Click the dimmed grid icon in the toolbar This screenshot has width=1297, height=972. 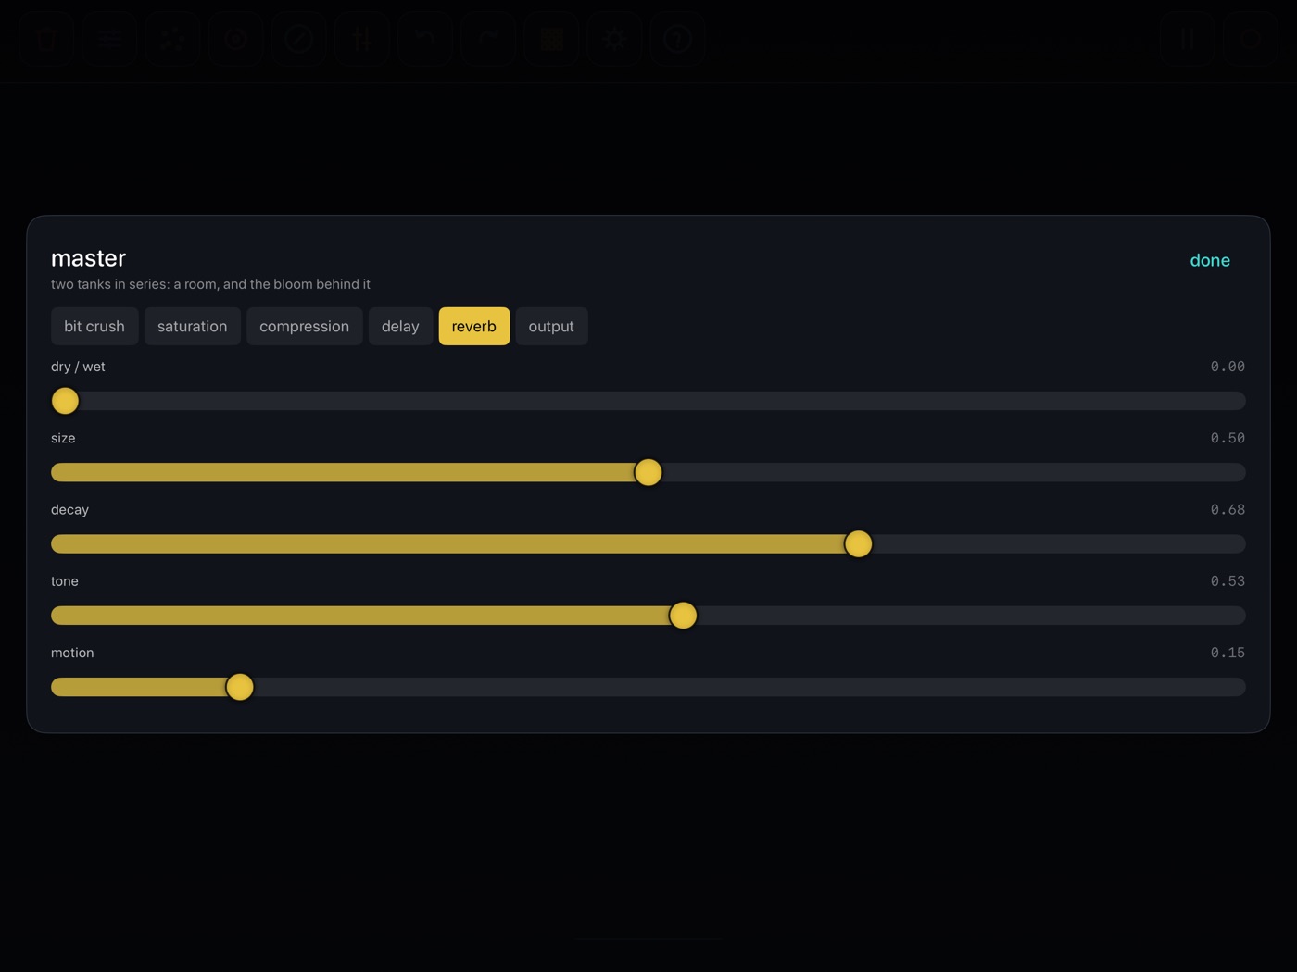(x=551, y=39)
